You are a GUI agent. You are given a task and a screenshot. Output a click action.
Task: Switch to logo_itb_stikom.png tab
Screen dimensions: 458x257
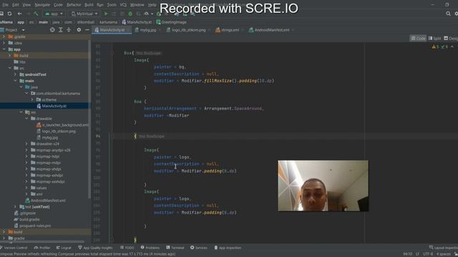pos(188,30)
